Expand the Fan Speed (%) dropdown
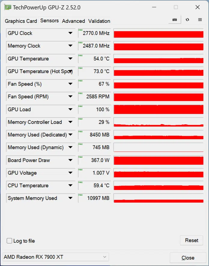The height and width of the screenshot is (266, 209). click(x=71, y=84)
